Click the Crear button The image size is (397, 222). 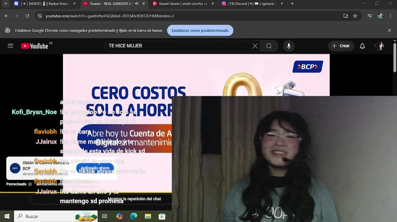[x=341, y=46]
